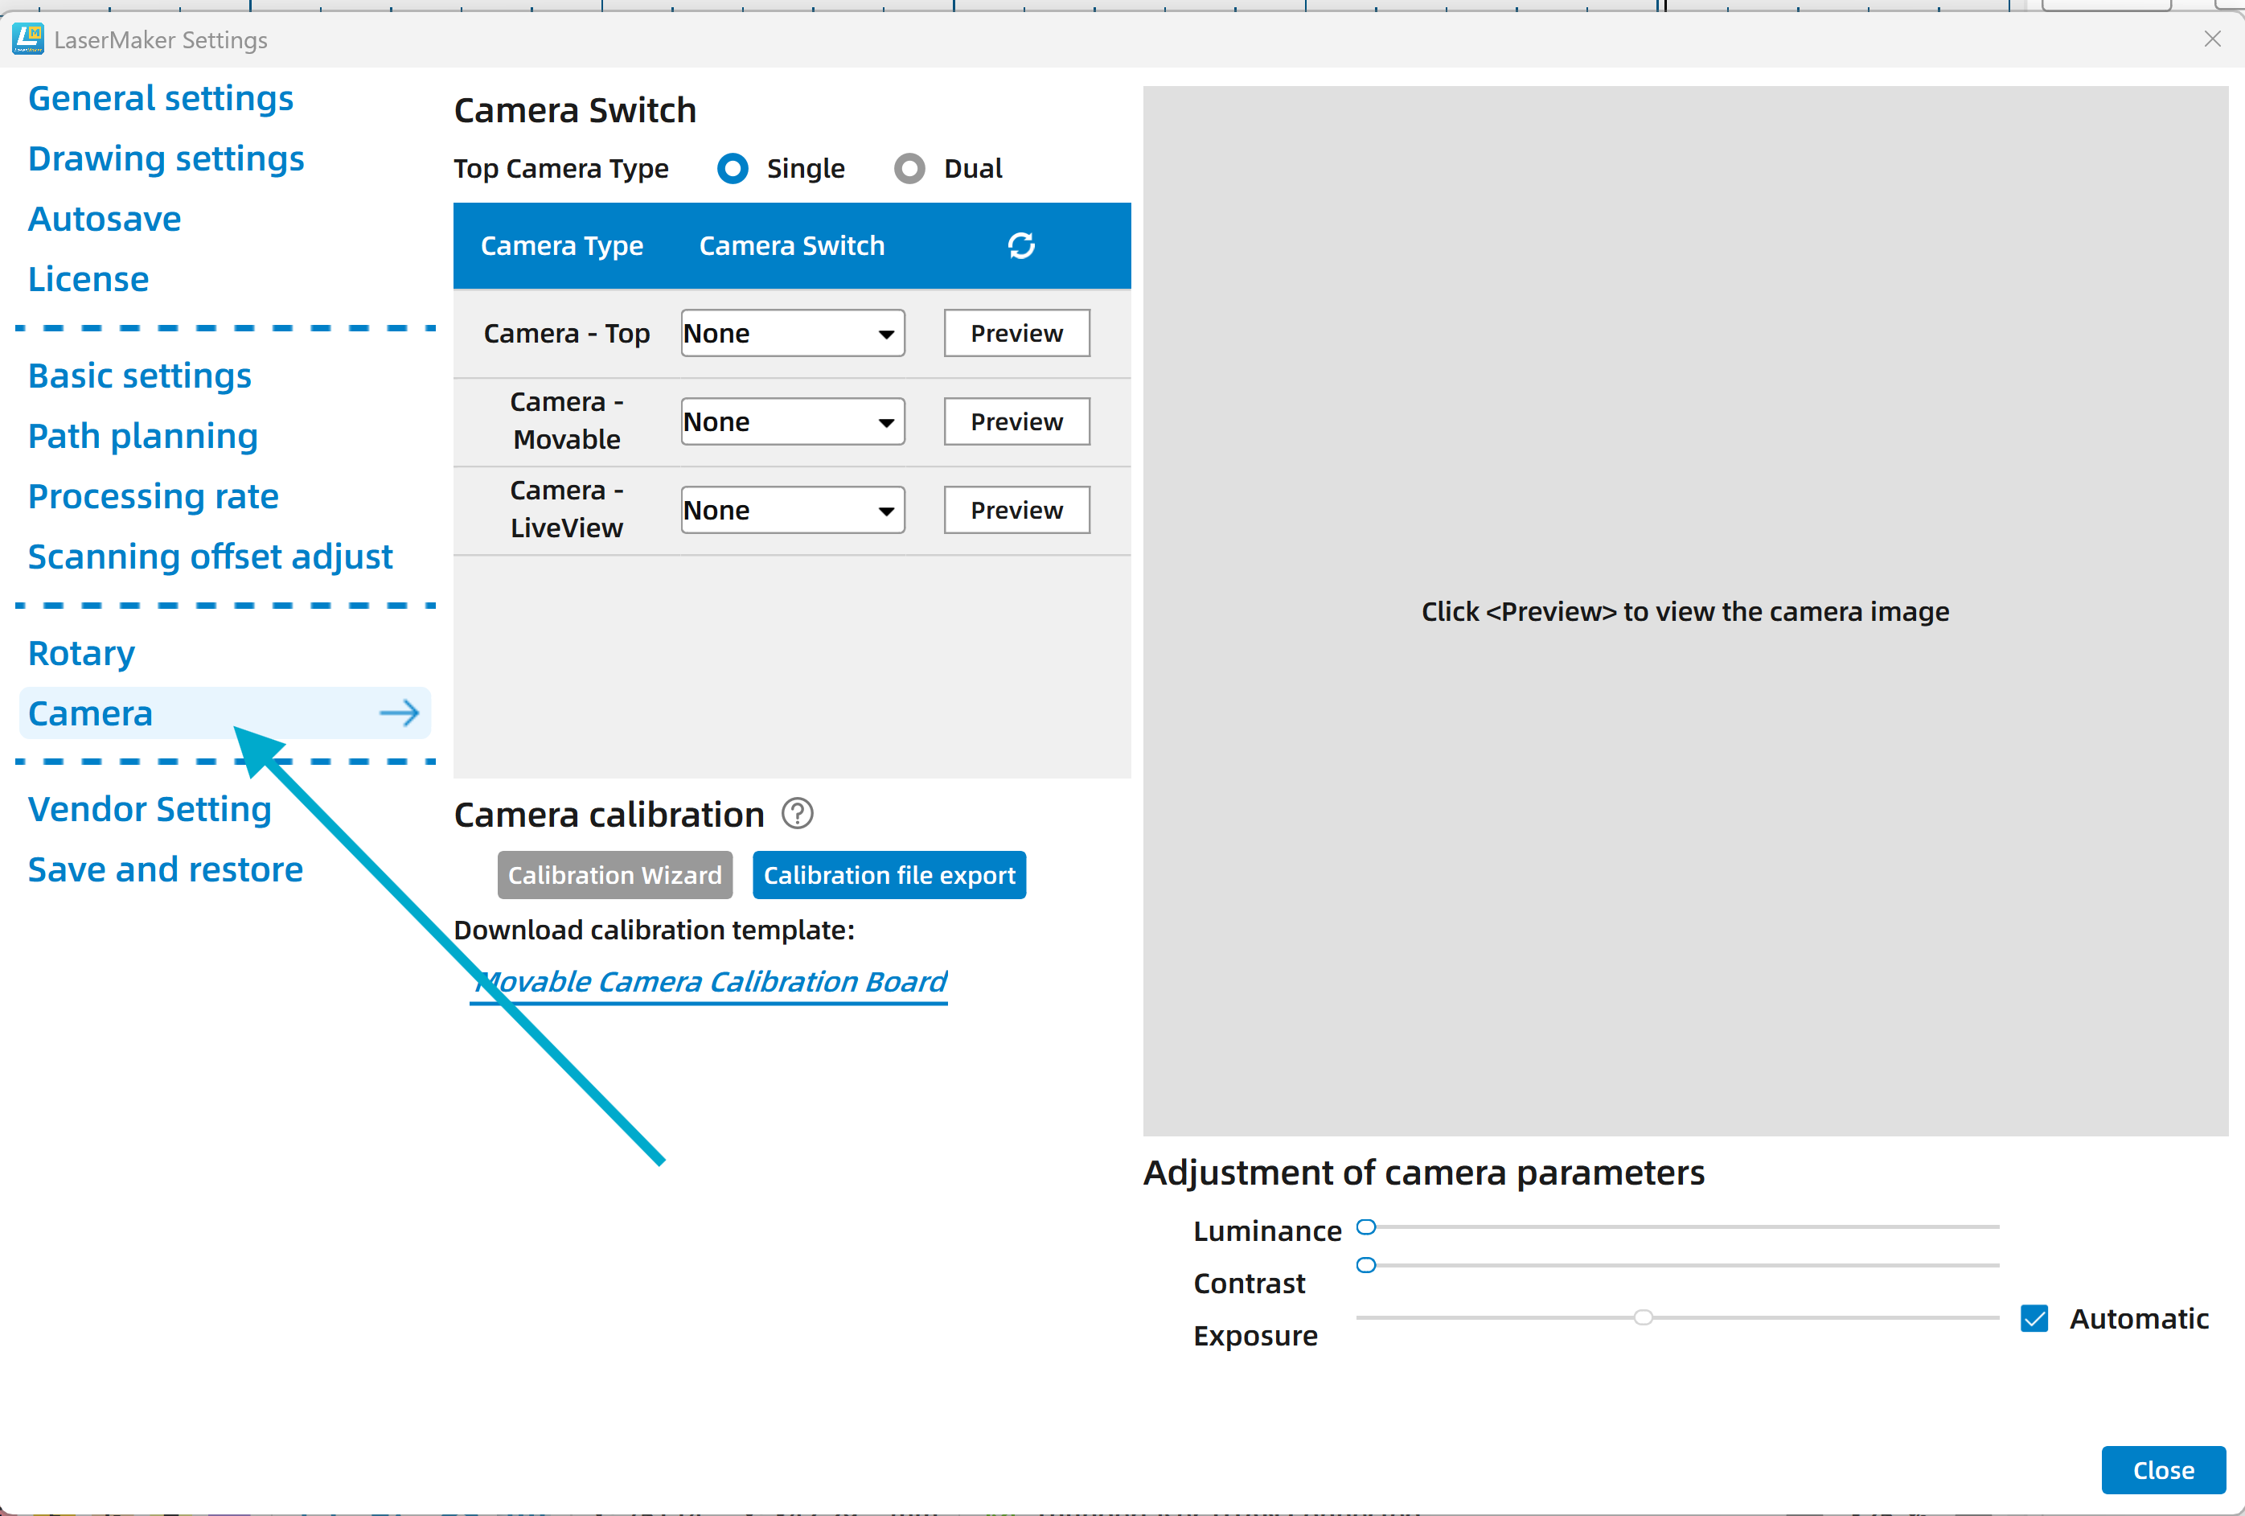Image resolution: width=2245 pixels, height=1516 pixels.
Task: Click the Exposure slider handle
Action: 1642,1317
